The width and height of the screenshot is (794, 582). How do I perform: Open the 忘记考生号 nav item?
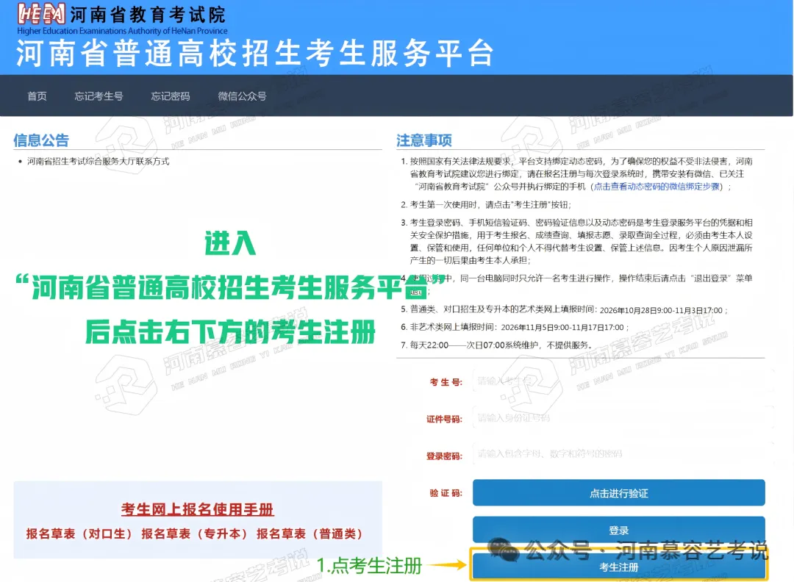coord(99,96)
